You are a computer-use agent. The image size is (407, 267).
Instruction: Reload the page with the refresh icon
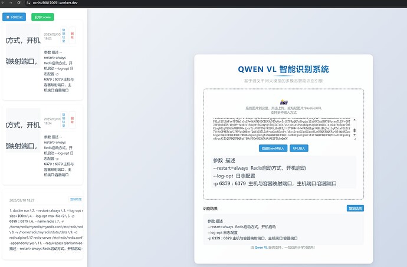click(19, 3)
